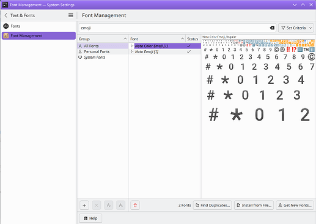Delete selected font with red trash icon
The image size is (316, 224).
(x=135, y=205)
